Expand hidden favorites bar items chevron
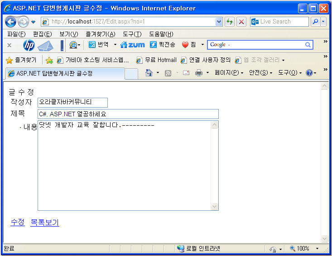Screen dimensions: 332x256 (x=326, y=57)
